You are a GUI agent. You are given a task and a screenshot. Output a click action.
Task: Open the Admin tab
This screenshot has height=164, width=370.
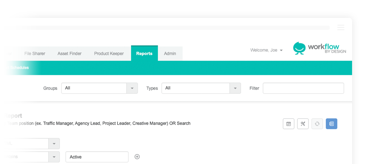(x=170, y=54)
